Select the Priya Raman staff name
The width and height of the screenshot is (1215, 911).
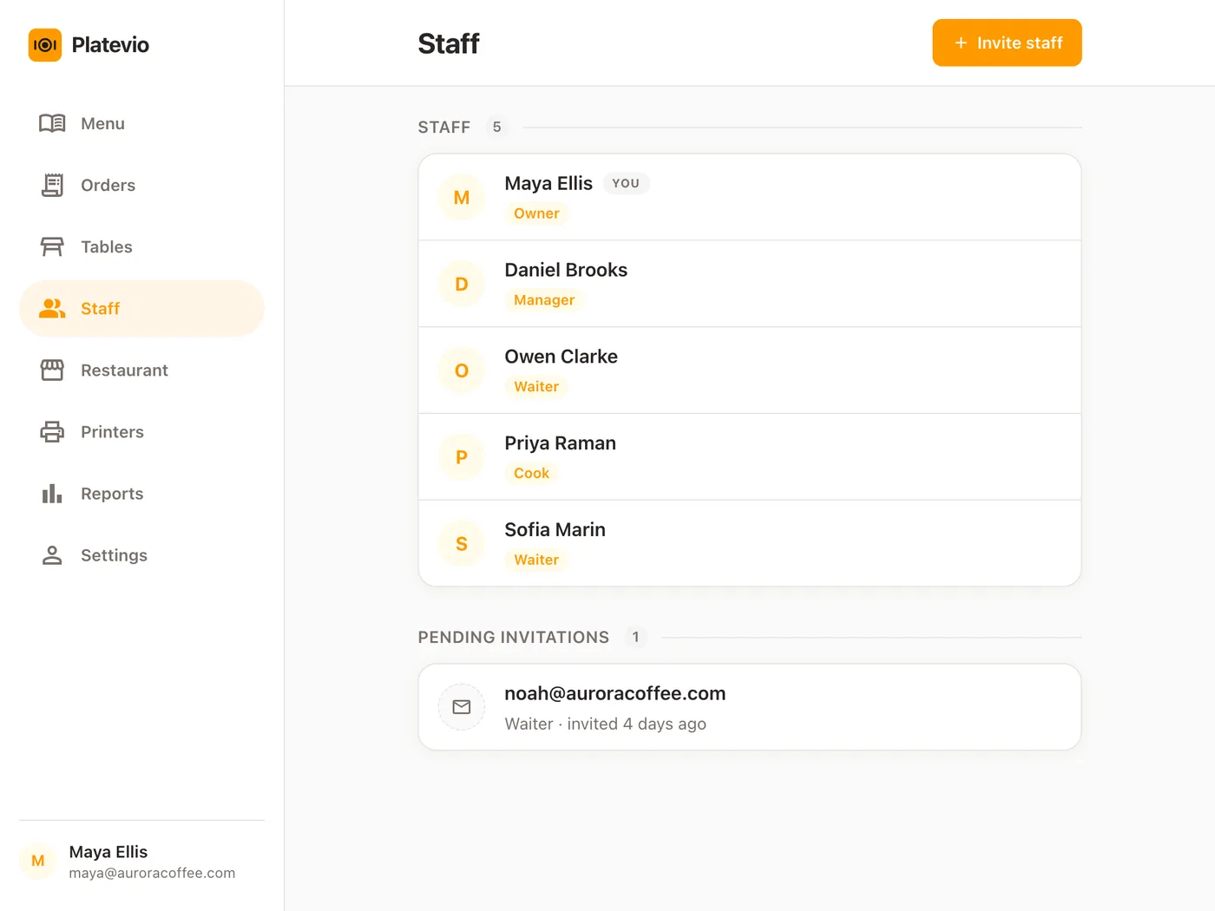(x=561, y=443)
